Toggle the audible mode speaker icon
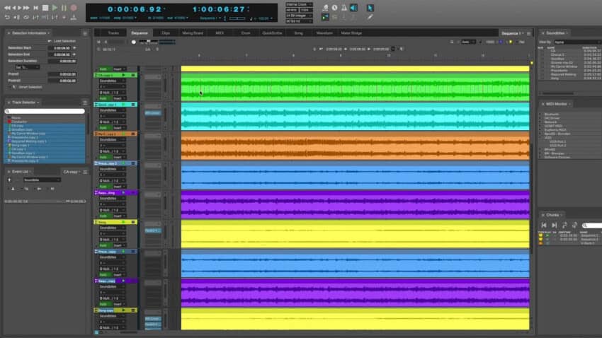The width and height of the screenshot is (602, 338). pyautogui.click(x=353, y=8)
